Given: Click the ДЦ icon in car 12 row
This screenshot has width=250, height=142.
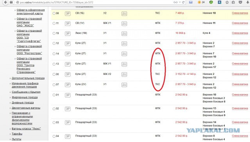Looking at the screenshot, I should point(124,43).
